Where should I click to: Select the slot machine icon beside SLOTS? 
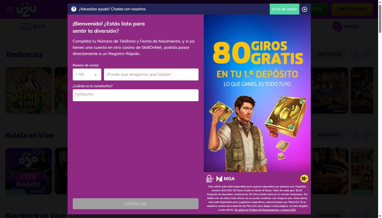pyautogui.click(x=26, y=26)
